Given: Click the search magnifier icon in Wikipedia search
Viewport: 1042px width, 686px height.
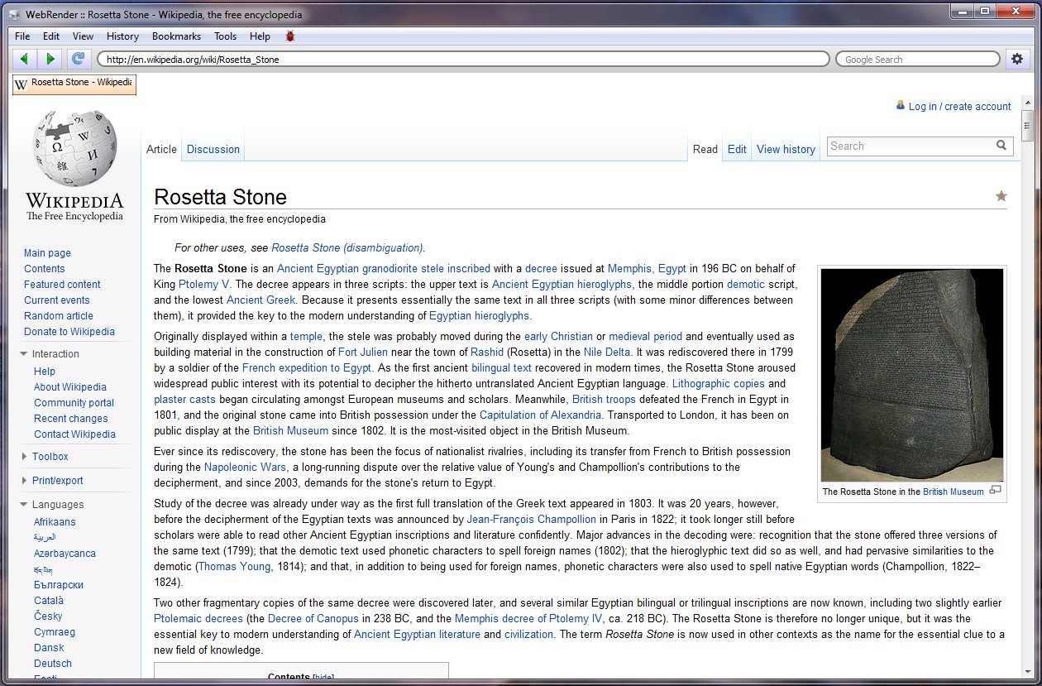Looking at the screenshot, I should pyautogui.click(x=1001, y=146).
